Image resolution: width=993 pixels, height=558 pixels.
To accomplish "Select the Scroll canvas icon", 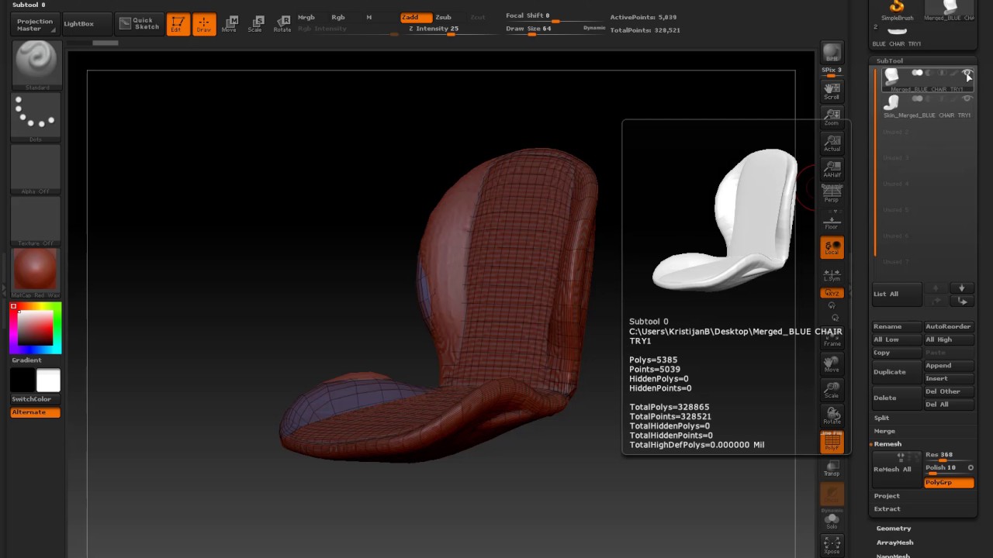I will coord(832,91).
